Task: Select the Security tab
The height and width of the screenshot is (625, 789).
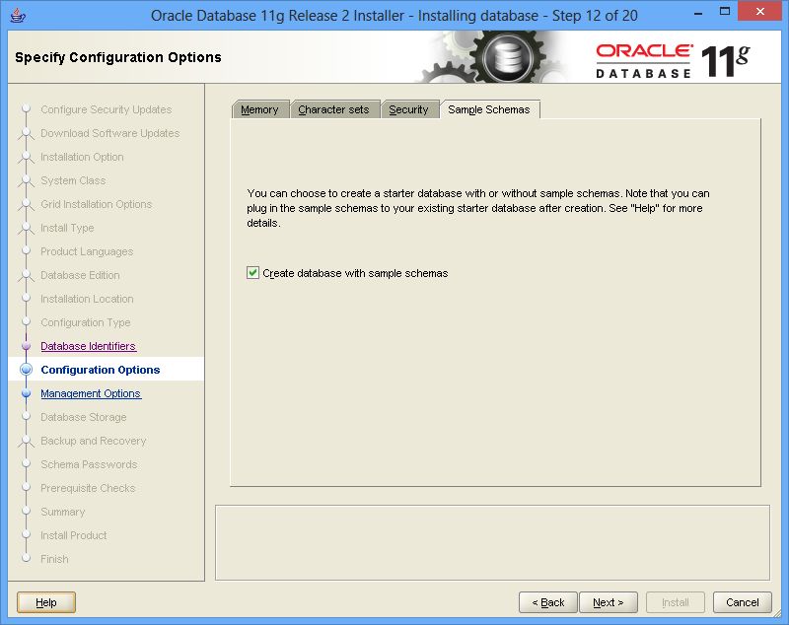Action: [408, 109]
